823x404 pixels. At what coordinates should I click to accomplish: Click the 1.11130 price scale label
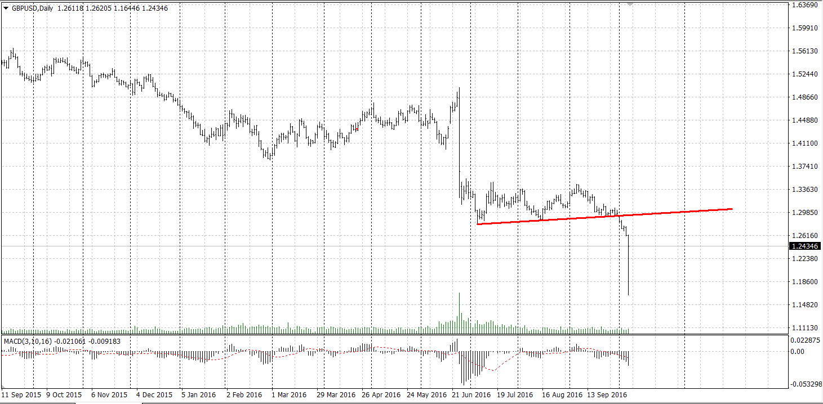pos(804,327)
